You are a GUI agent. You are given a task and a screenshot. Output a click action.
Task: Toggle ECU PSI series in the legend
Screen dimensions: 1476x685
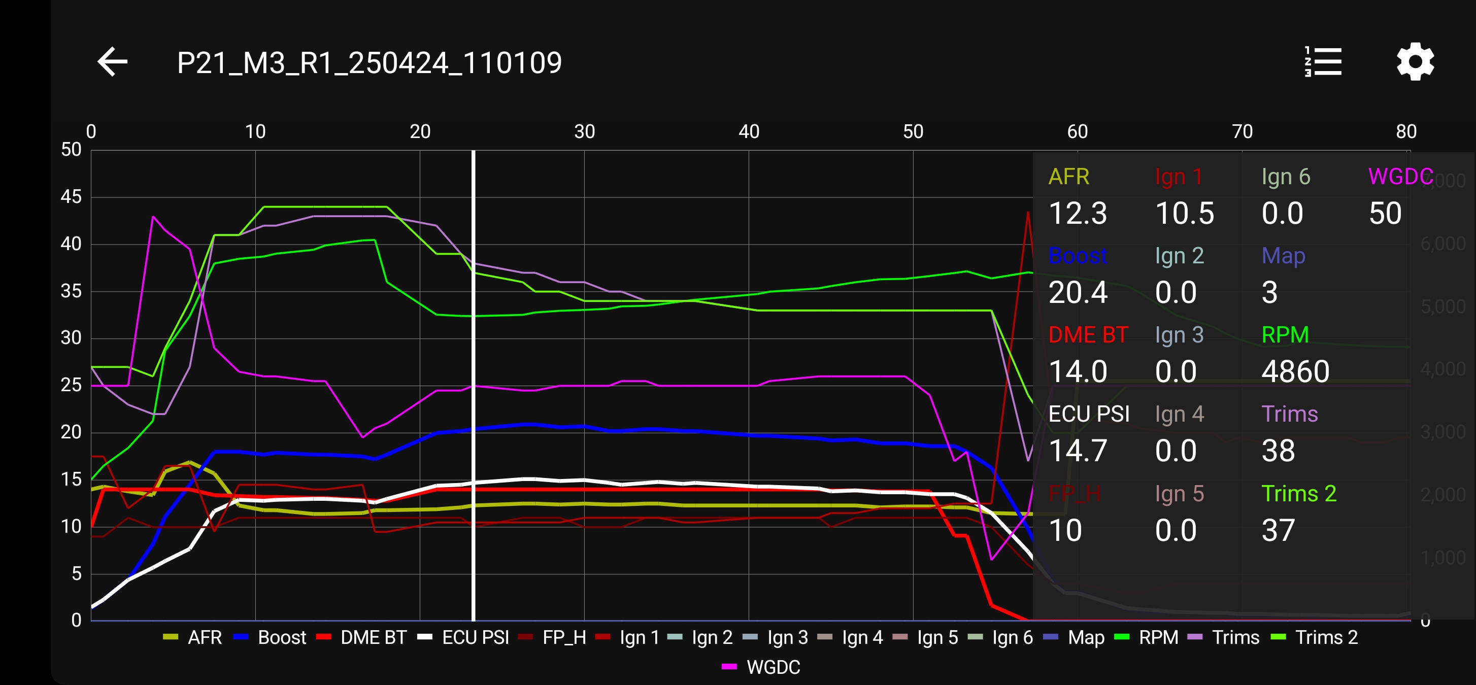[x=463, y=637]
